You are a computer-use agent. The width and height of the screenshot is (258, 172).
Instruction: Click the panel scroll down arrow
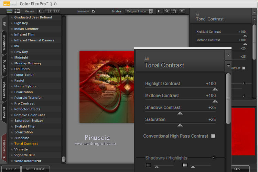click(228, 65)
